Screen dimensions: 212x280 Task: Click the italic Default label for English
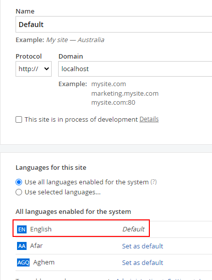point(133,229)
